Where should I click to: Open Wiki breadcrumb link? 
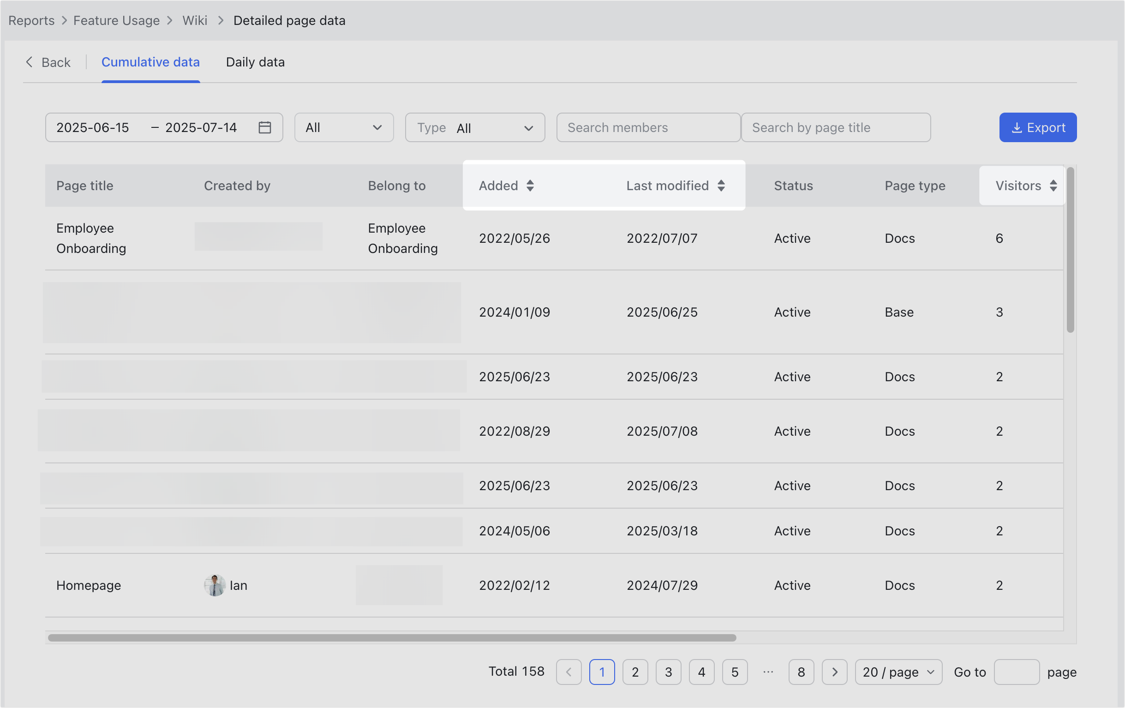195,21
